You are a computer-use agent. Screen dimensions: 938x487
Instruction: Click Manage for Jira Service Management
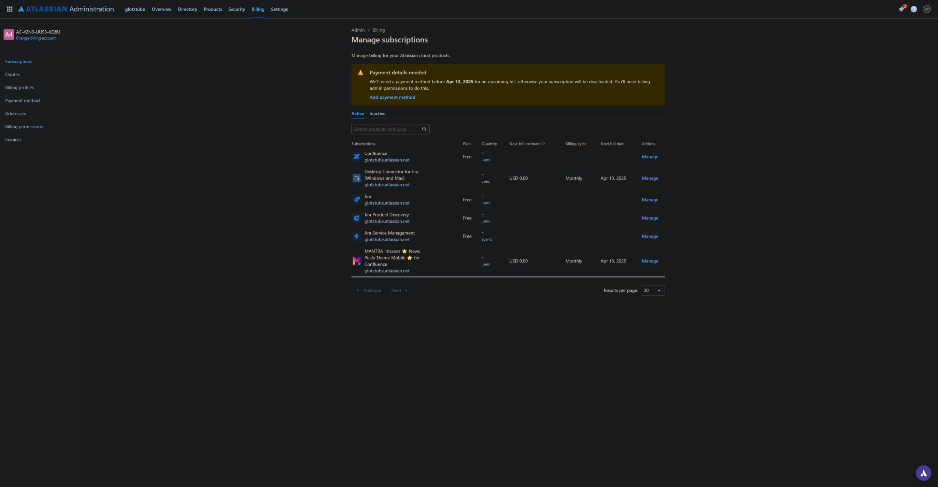coord(650,236)
